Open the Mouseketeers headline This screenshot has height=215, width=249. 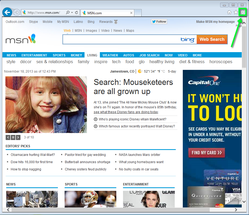tap(133, 87)
